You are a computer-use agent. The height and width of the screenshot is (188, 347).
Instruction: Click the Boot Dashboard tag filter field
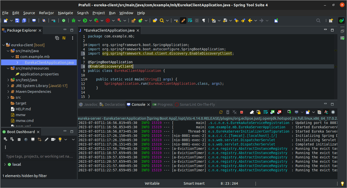[x=38, y=156]
